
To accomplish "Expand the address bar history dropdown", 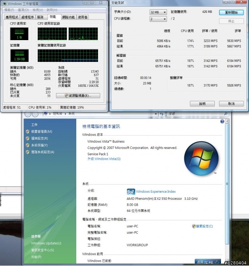I will (156, 114).
